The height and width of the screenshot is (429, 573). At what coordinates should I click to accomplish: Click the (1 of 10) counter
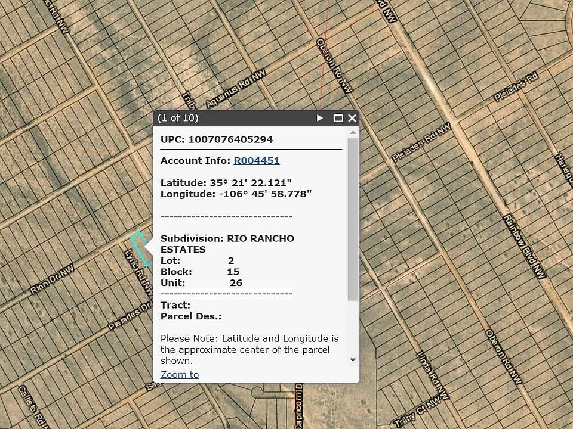(178, 118)
